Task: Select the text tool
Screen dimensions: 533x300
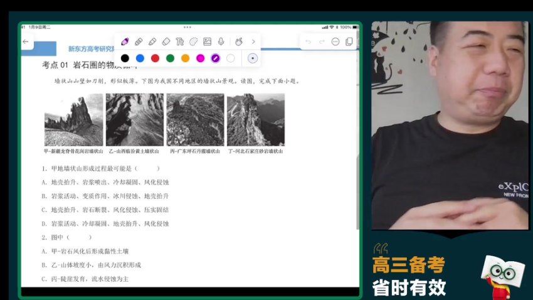Action: pyautogui.click(x=180, y=42)
